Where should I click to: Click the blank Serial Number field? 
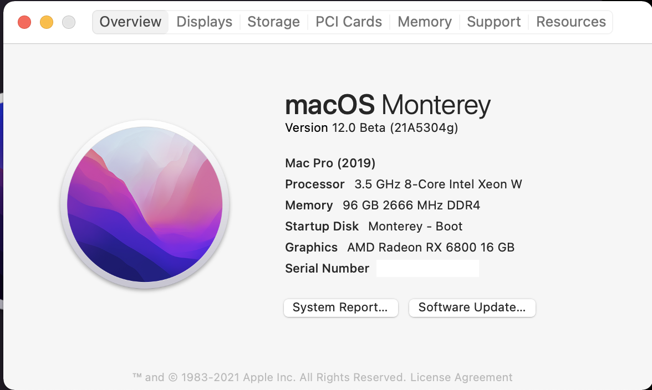coord(427,269)
